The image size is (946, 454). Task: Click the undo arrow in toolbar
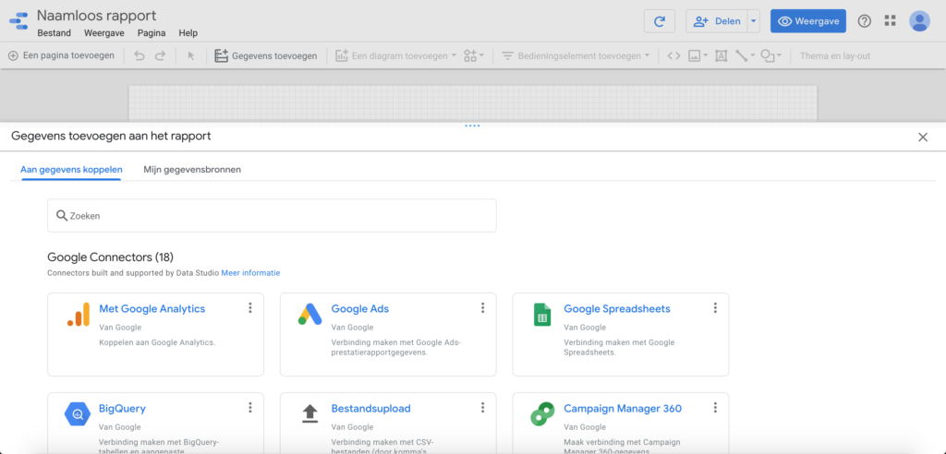(x=139, y=55)
